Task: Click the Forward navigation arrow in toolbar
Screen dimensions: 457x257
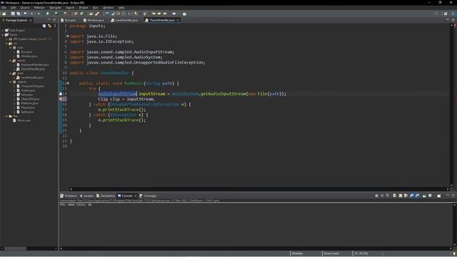Action: pyautogui.click(x=174, y=14)
